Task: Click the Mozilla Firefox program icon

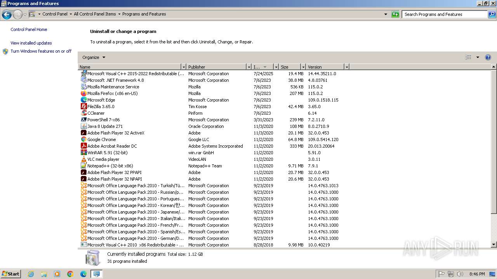Action: tap(83, 93)
